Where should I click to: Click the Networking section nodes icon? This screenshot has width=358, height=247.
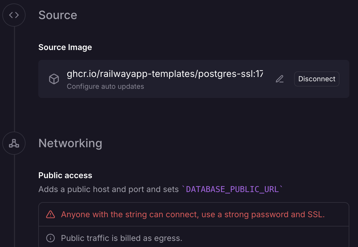tap(14, 143)
